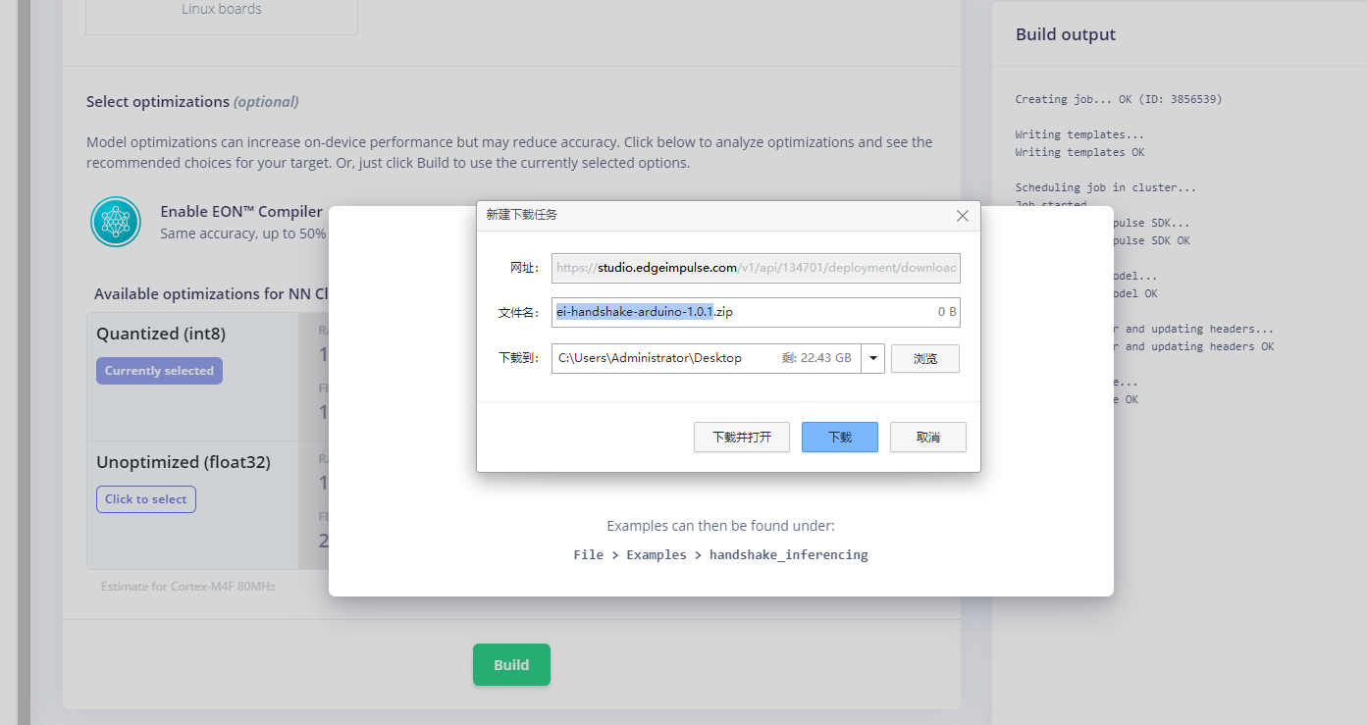Viewport: 1367px width, 725px height.
Task: Click the handshake_inferencing example path text
Action: click(789, 555)
